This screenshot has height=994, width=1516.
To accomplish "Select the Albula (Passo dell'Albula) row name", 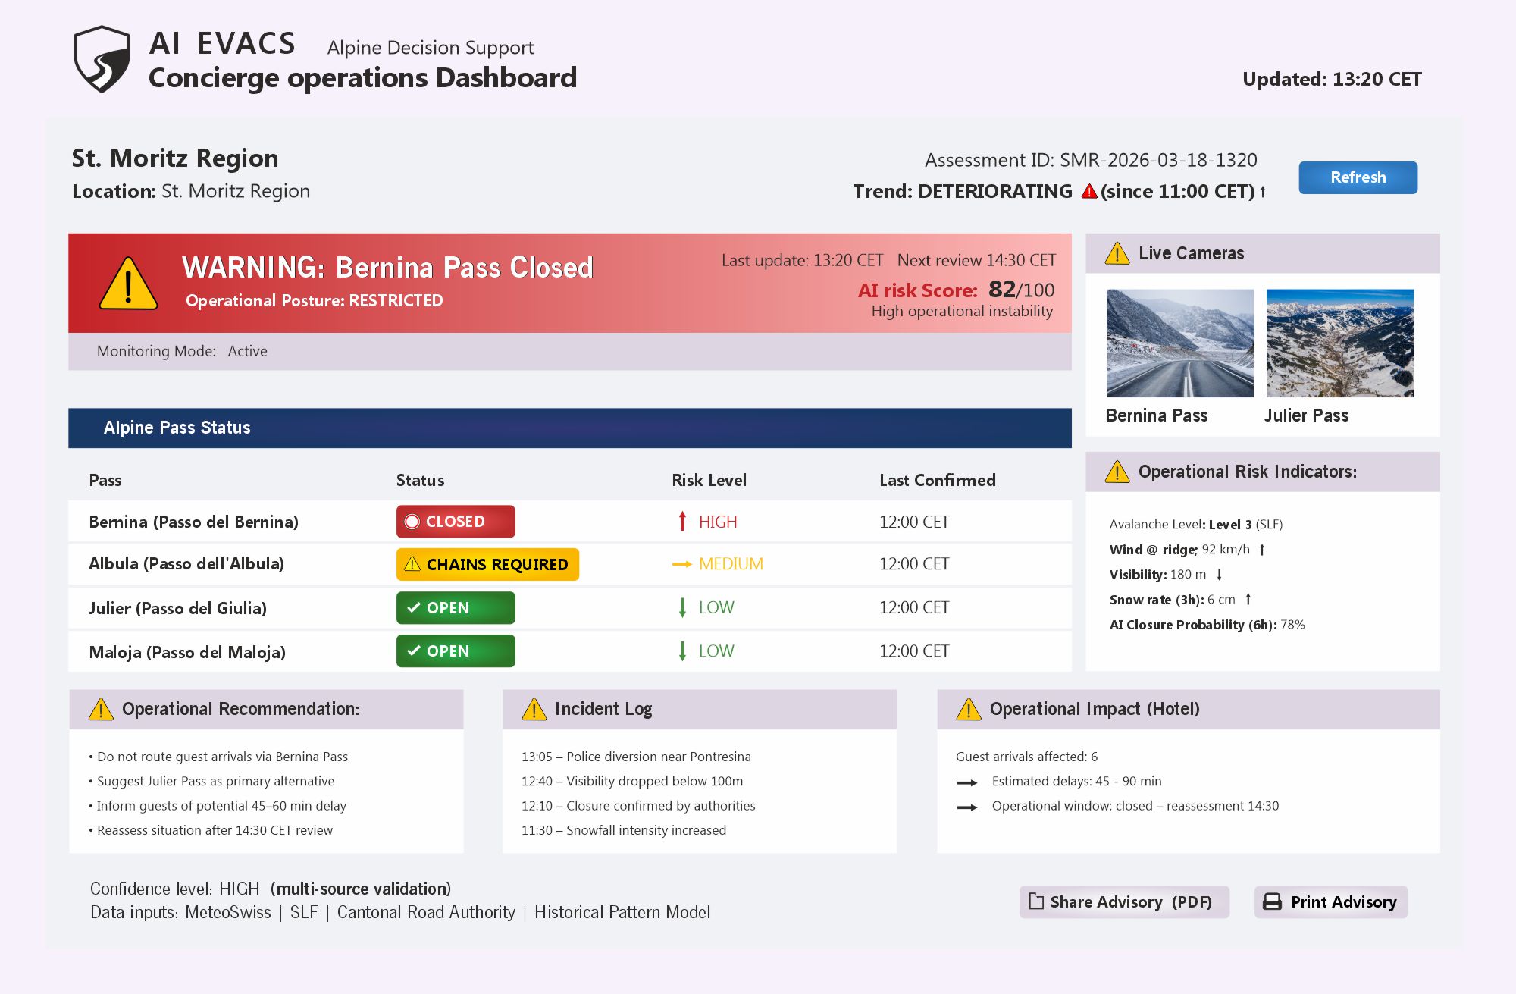I will 186,563.
